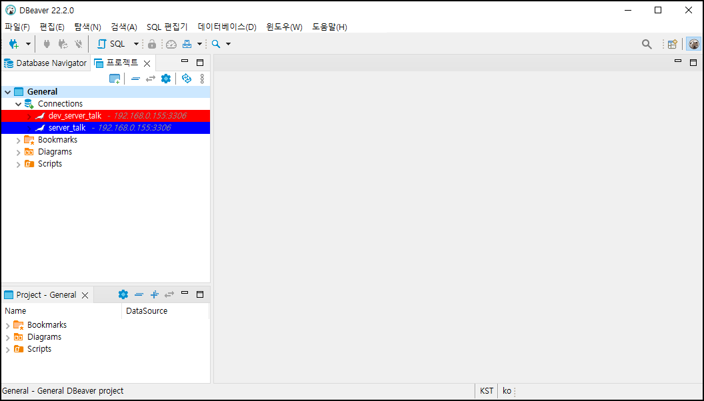Collapse all nodes in the 프로젝트 panel
The height and width of the screenshot is (401, 704).
point(135,79)
